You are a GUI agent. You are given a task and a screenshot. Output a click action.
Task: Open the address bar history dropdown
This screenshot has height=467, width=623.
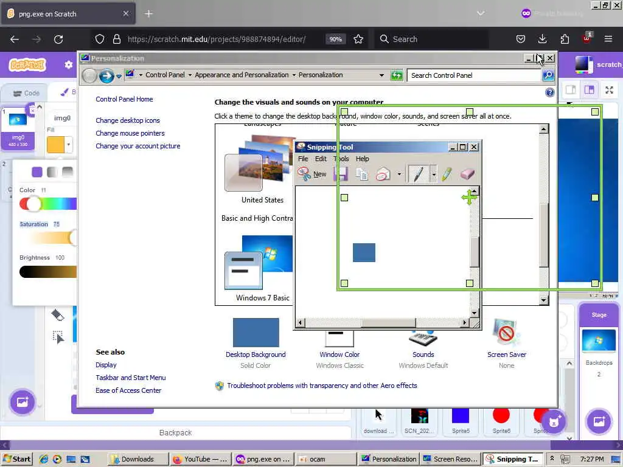click(381, 75)
